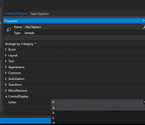Open the Arrange by: Category dropdown
Viewport: 145px width, 125px height.
(x=20, y=44)
